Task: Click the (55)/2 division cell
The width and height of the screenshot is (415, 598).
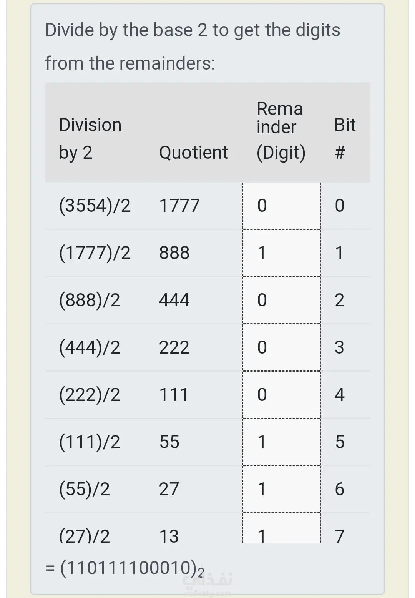Action: pos(85,489)
